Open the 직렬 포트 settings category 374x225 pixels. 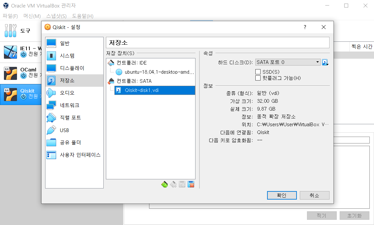point(74,117)
